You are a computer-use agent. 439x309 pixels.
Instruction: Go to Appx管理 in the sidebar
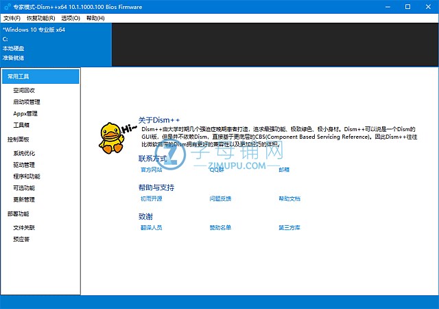pyautogui.click(x=25, y=113)
